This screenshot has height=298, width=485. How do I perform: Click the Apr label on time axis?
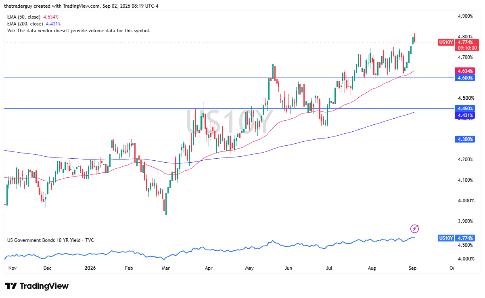tap(209, 268)
